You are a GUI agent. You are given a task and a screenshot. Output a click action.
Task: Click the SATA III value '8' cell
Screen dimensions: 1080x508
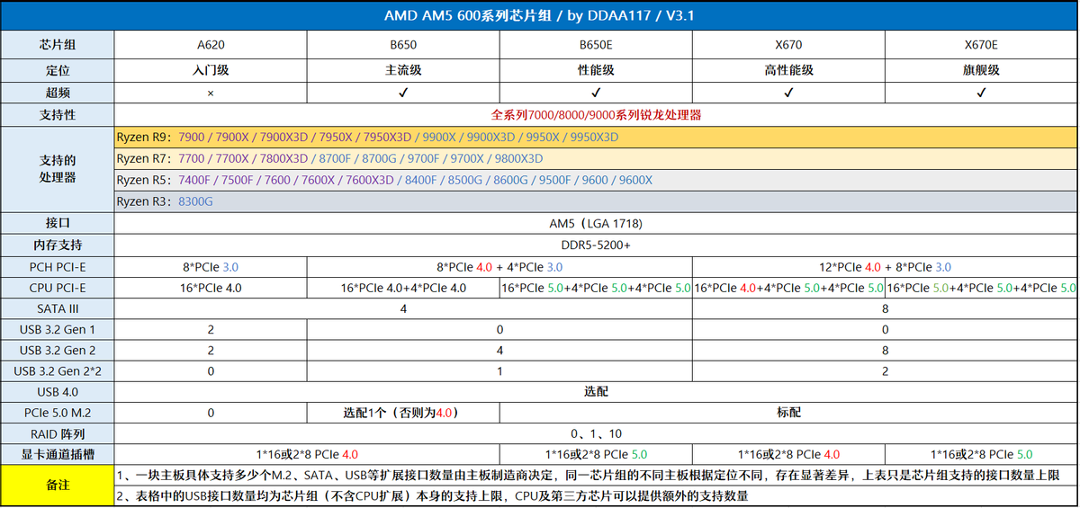pos(885,308)
